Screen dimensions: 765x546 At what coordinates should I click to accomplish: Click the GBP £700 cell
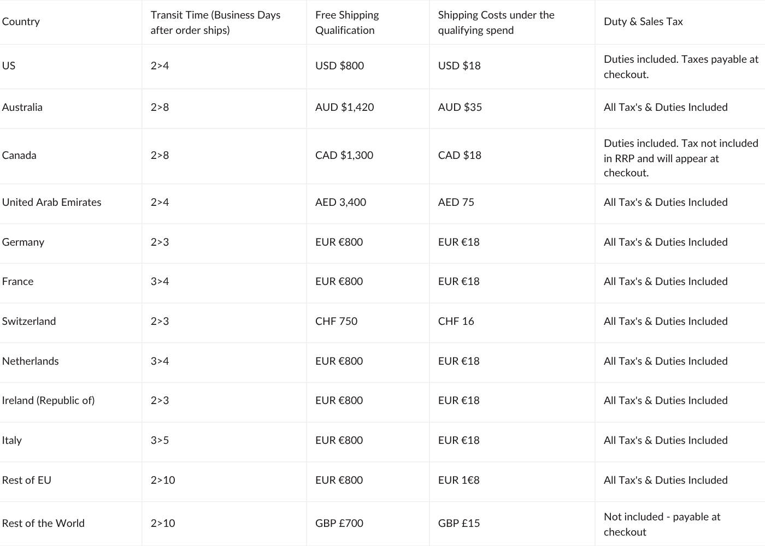339,524
